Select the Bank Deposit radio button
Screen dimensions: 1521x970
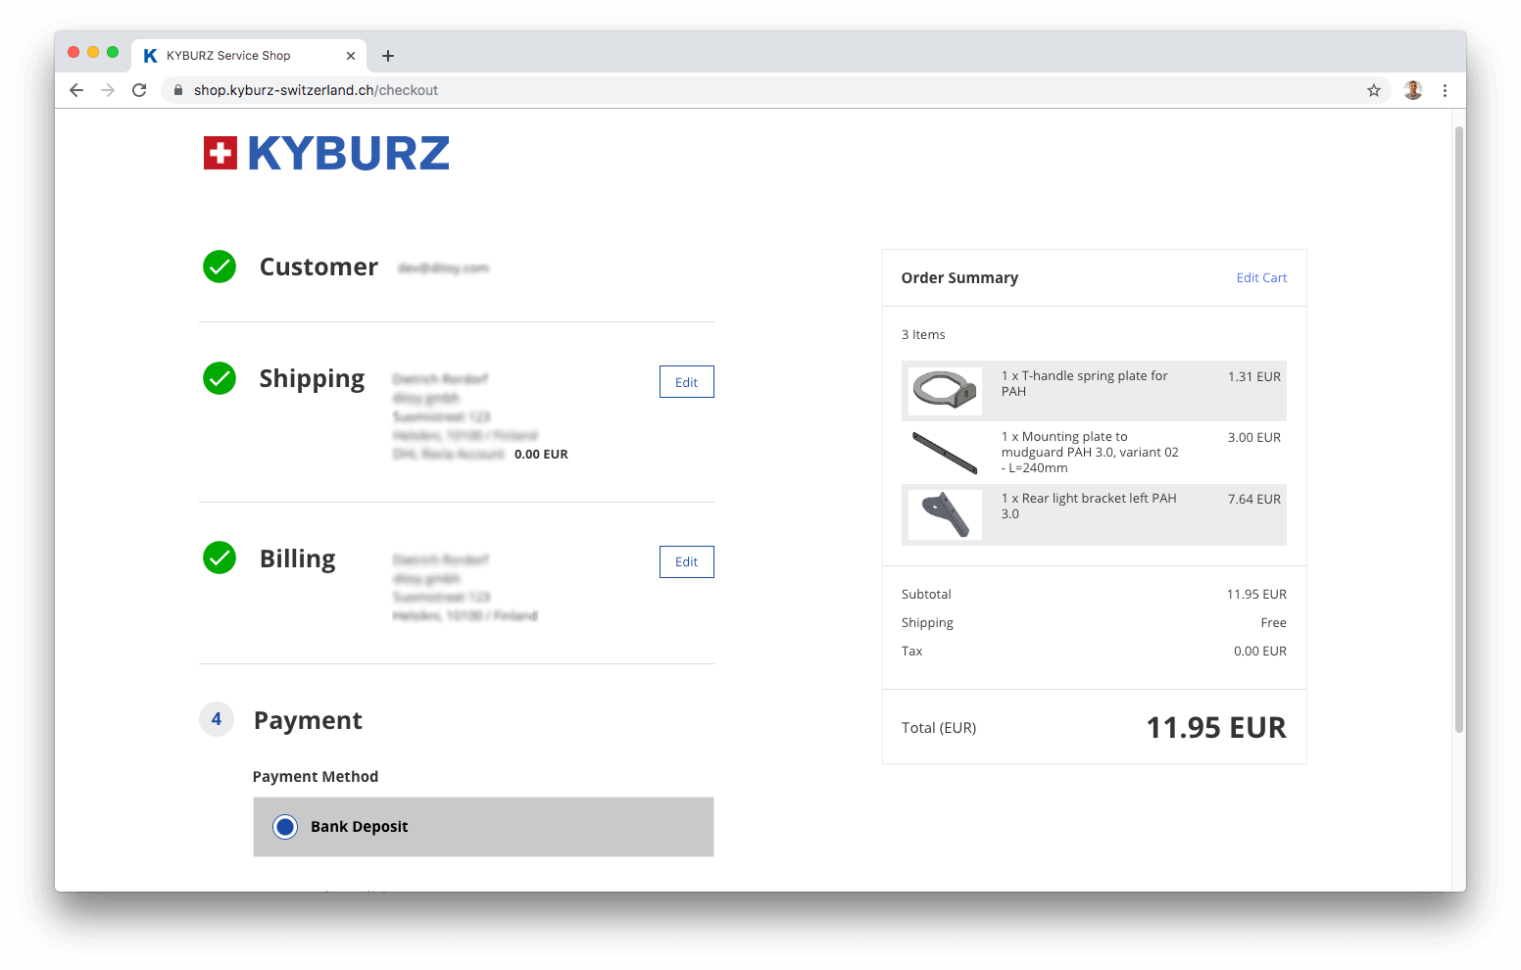coord(285,827)
